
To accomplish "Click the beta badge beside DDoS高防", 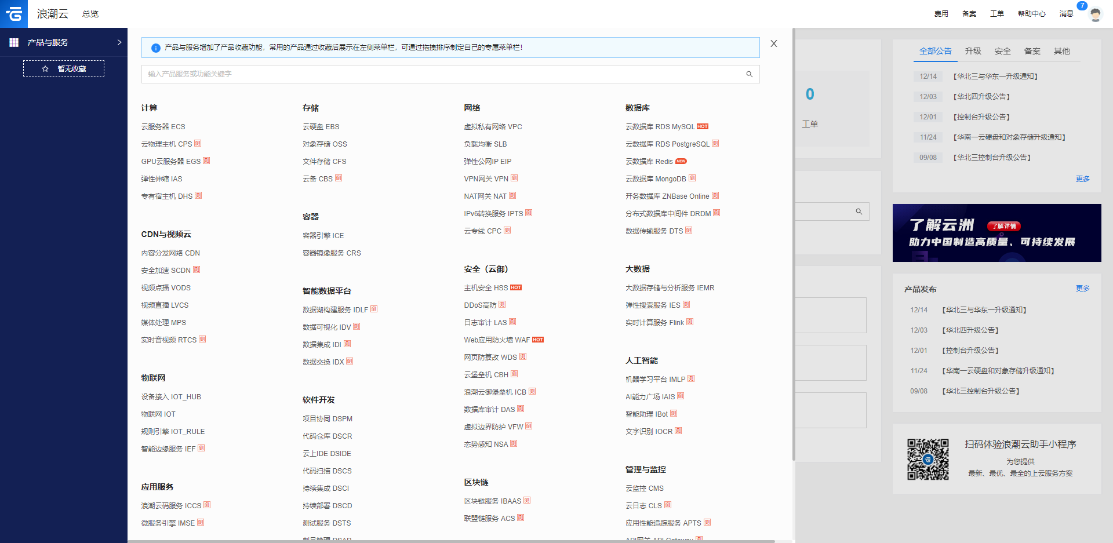I will point(502,304).
